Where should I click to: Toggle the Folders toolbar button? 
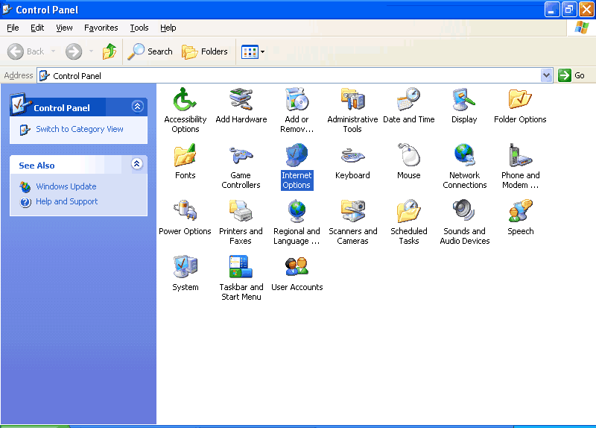[x=204, y=51]
